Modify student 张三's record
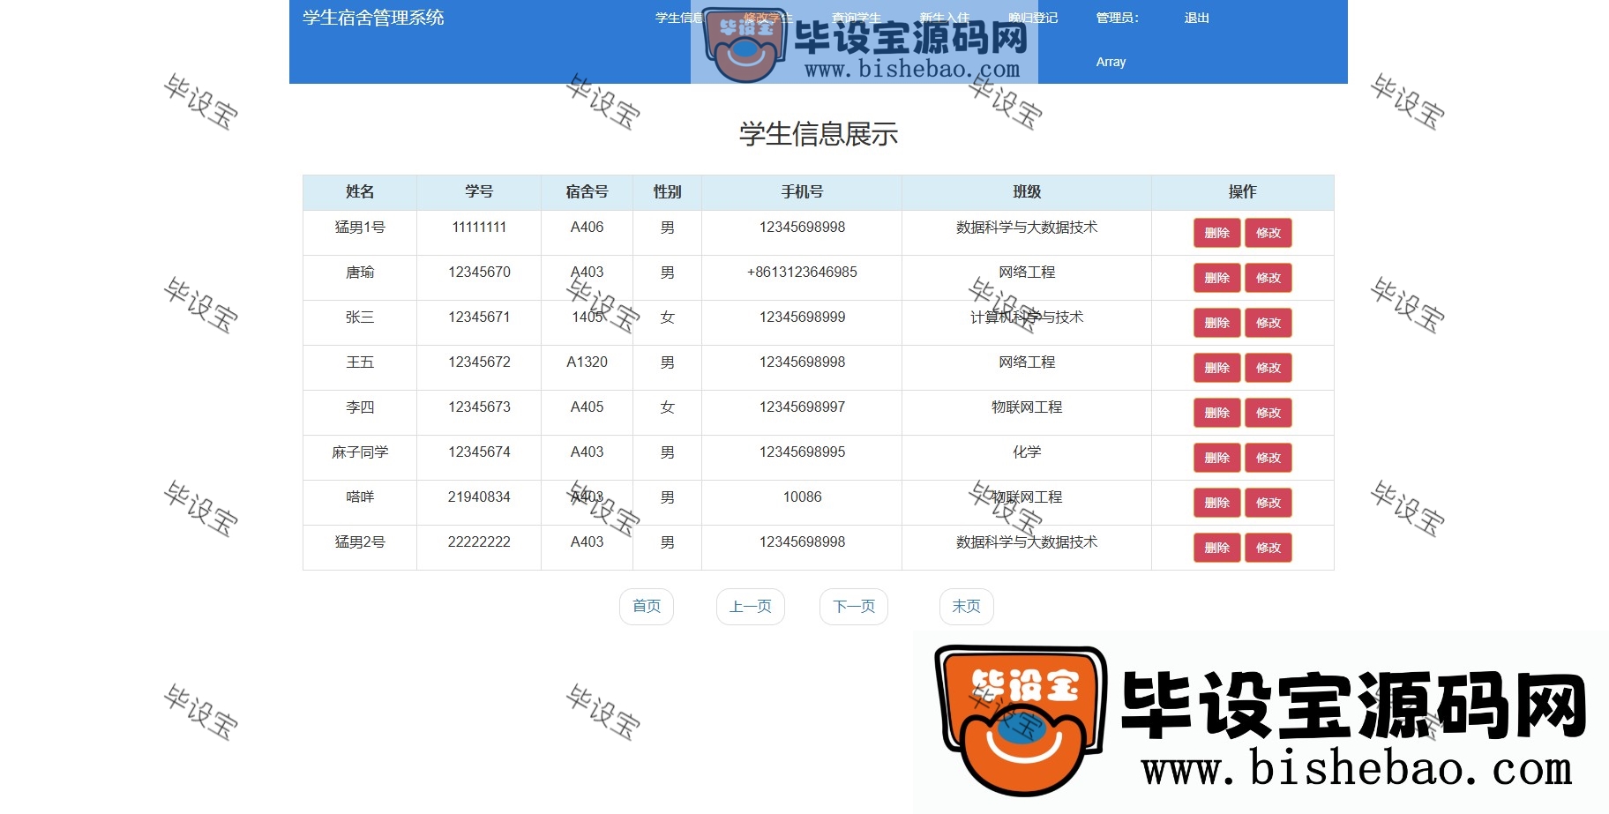 tap(1268, 323)
